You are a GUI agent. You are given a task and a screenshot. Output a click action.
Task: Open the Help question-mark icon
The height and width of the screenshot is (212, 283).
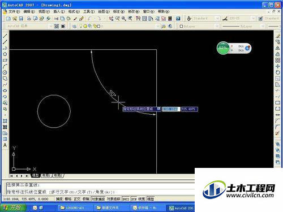[178, 19]
